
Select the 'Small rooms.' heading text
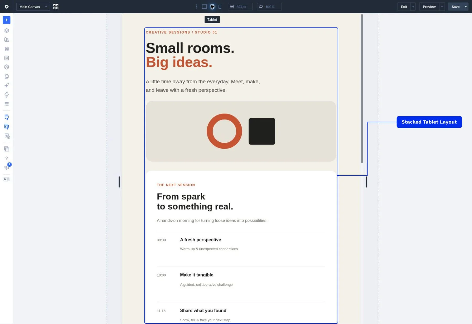190,48
